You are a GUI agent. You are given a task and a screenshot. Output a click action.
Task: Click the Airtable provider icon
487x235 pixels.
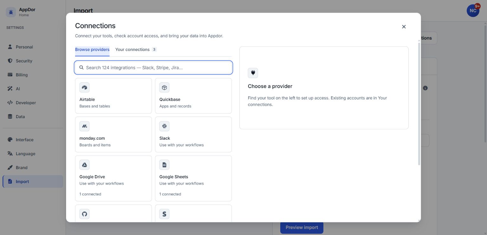pyautogui.click(x=84, y=87)
